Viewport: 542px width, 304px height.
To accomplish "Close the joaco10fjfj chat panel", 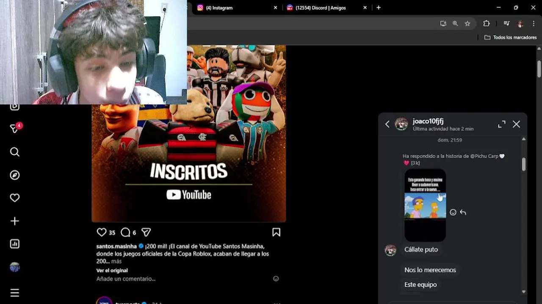I will (516, 124).
